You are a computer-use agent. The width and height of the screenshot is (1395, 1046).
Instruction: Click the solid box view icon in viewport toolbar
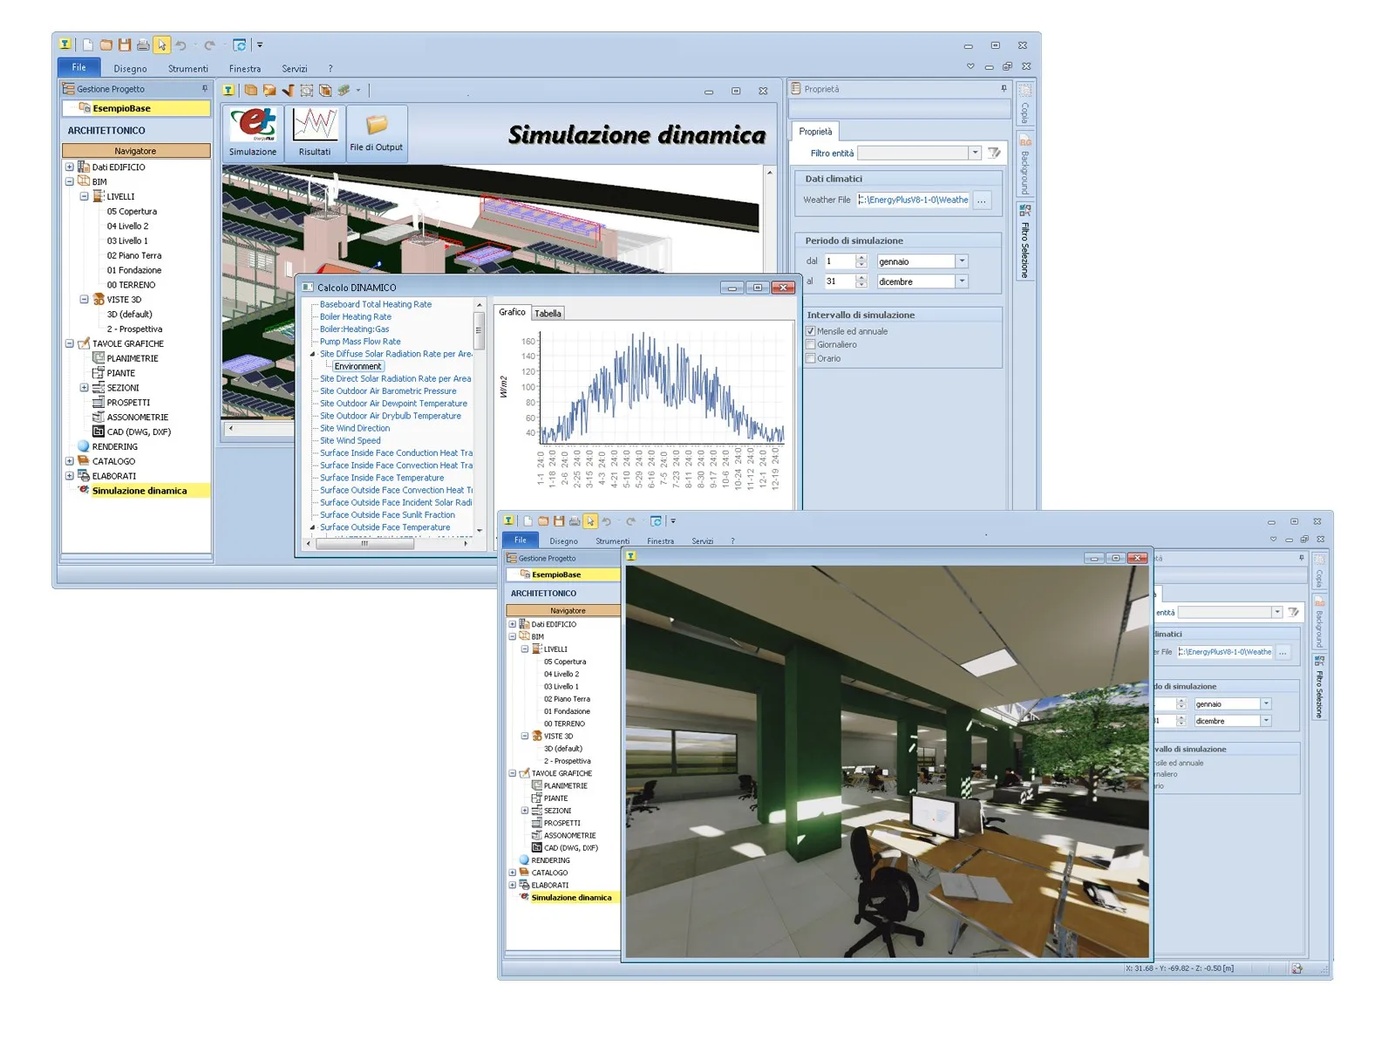[x=251, y=90]
